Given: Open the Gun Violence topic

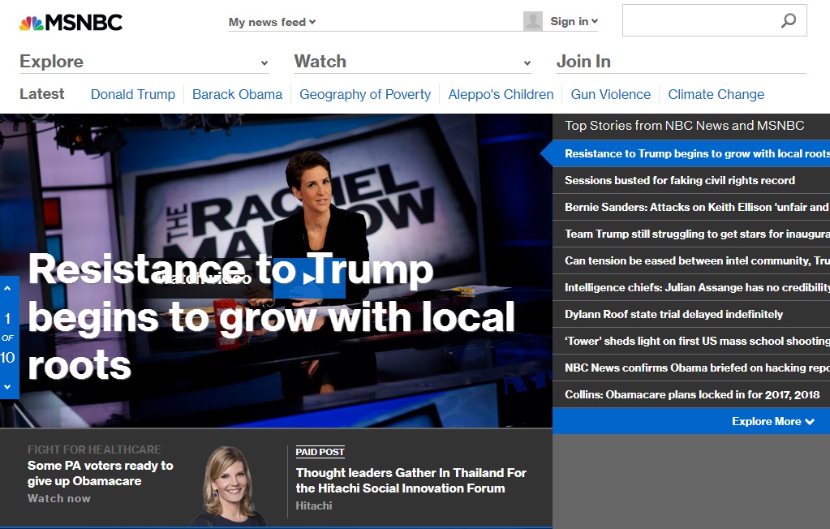Looking at the screenshot, I should 611,94.
